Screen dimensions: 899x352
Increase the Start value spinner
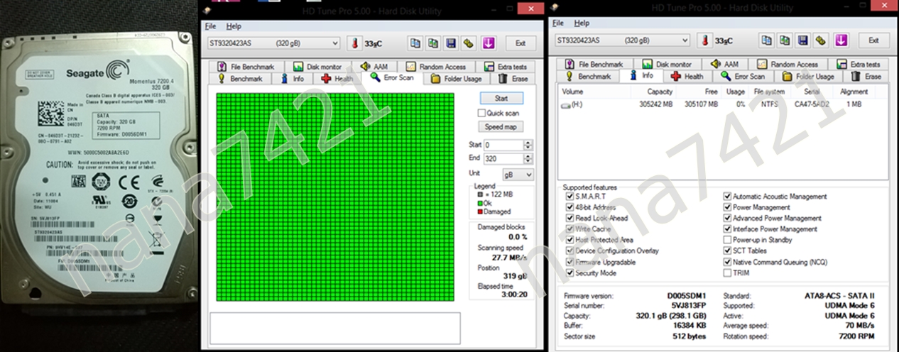click(528, 142)
